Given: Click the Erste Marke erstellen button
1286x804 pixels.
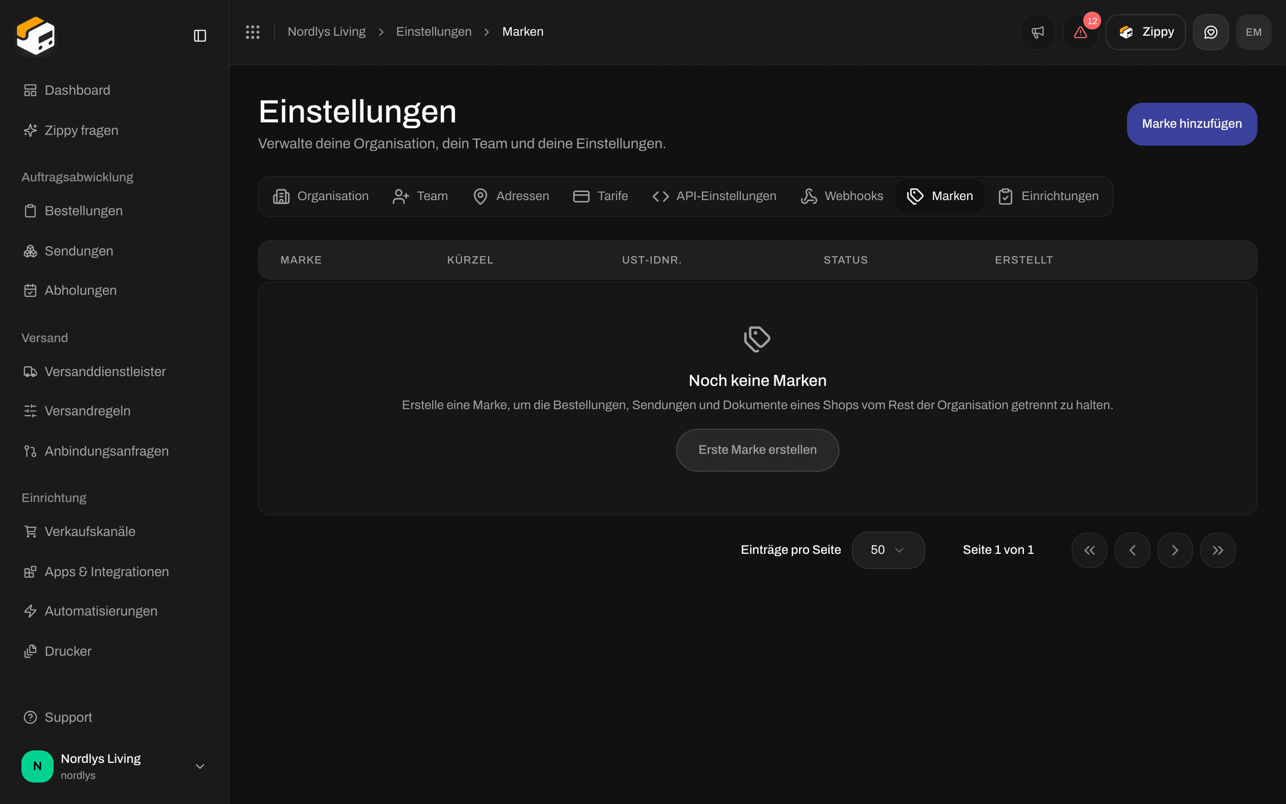Looking at the screenshot, I should pyautogui.click(x=757, y=450).
